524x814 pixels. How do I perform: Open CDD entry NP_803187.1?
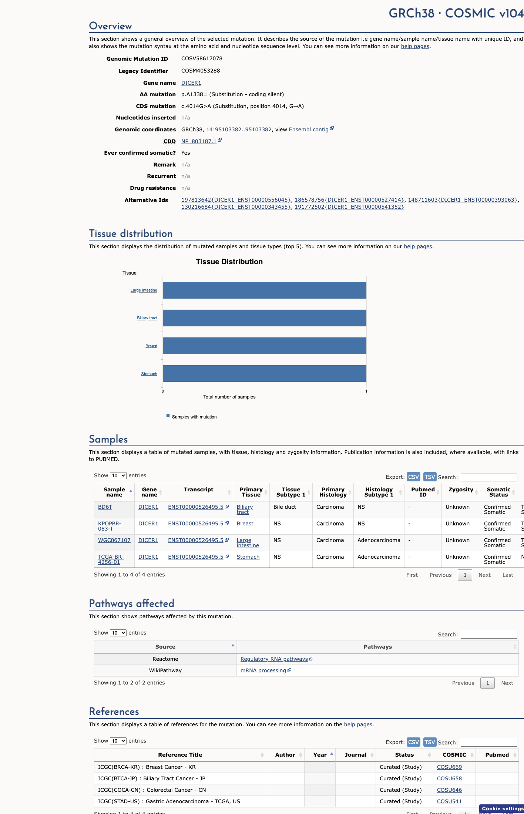pyautogui.click(x=199, y=141)
